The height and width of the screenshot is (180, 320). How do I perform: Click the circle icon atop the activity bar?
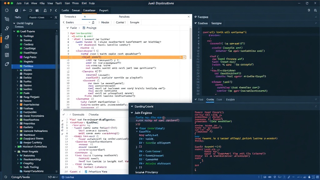[x=7, y=10]
